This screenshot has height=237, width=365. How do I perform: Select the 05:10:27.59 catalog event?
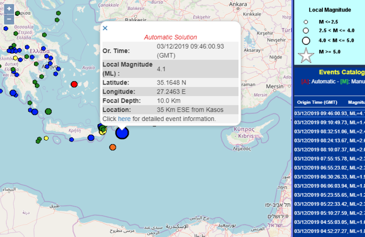[x=329, y=213]
